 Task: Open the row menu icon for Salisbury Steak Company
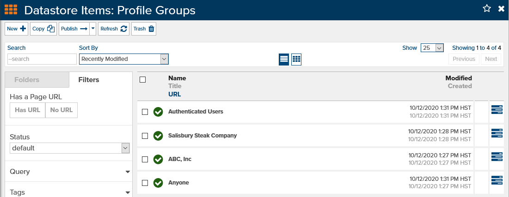pos(497,133)
